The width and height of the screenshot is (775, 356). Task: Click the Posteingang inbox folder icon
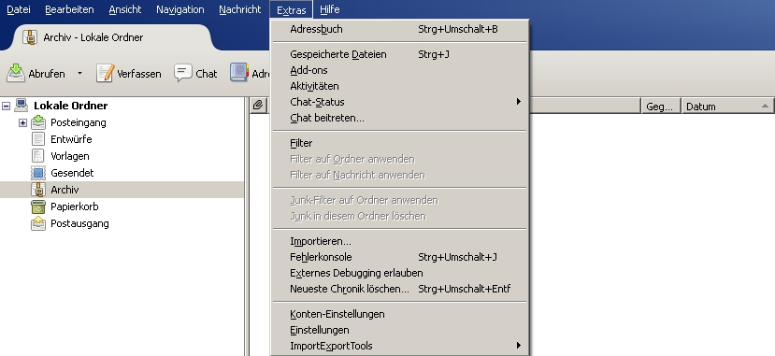click(38, 122)
